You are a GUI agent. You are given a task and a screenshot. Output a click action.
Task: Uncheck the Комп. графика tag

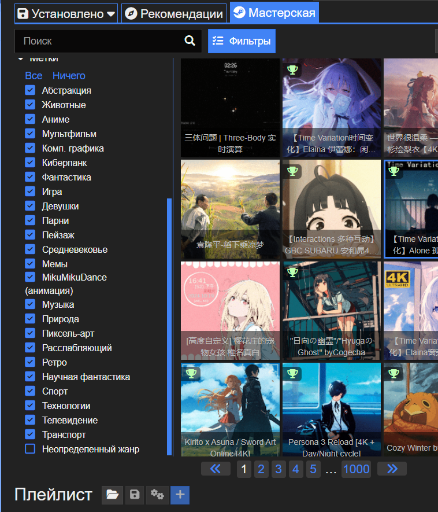pyautogui.click(x=30, y=148)
